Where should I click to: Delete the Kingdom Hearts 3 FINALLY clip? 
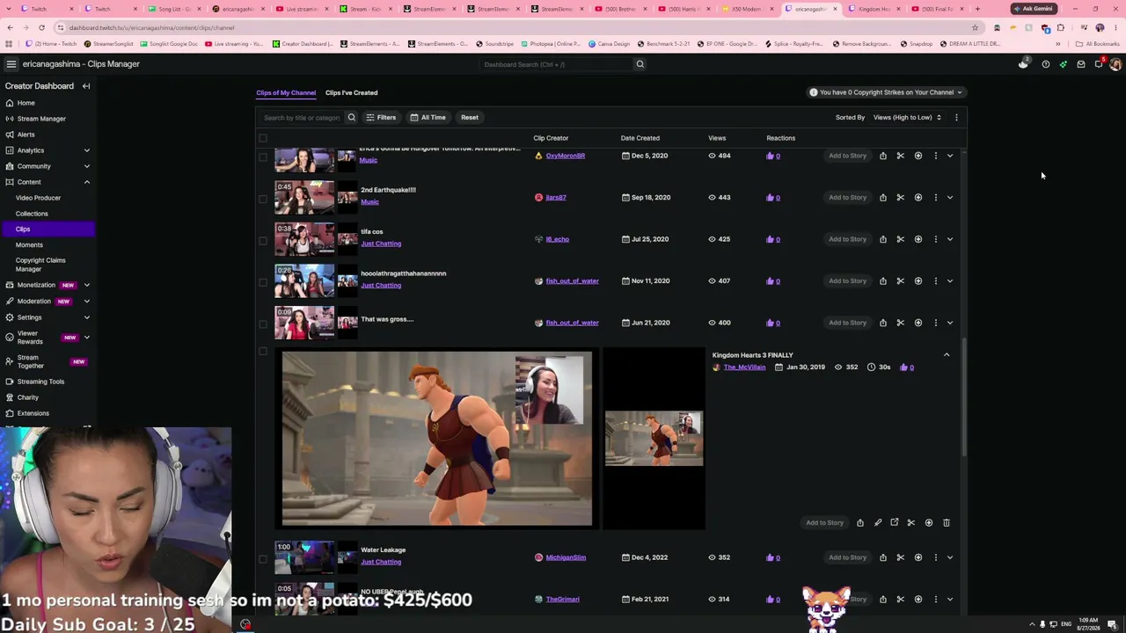(x=947, y=522)
